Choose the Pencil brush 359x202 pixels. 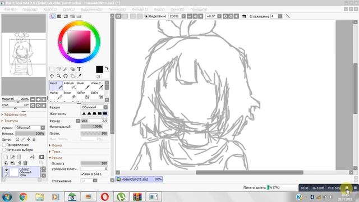pos(56,85)
